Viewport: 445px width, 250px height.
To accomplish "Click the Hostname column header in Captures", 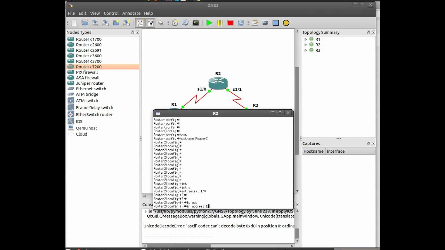I will click(314, 151).
